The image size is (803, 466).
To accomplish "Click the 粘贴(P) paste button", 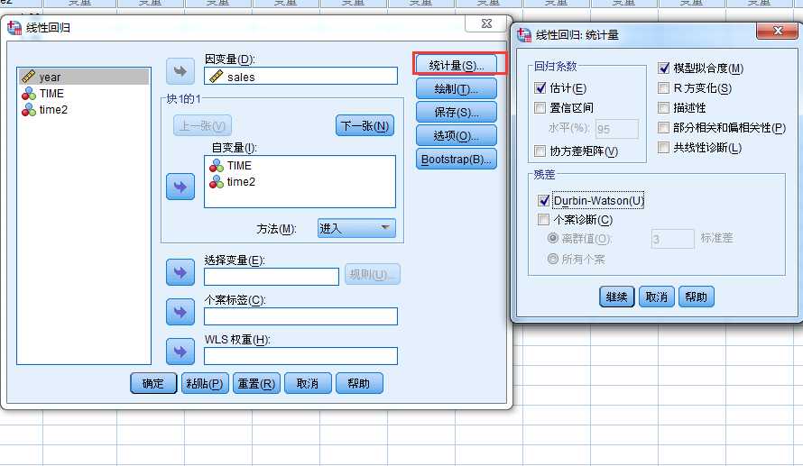I will (205, 384).
